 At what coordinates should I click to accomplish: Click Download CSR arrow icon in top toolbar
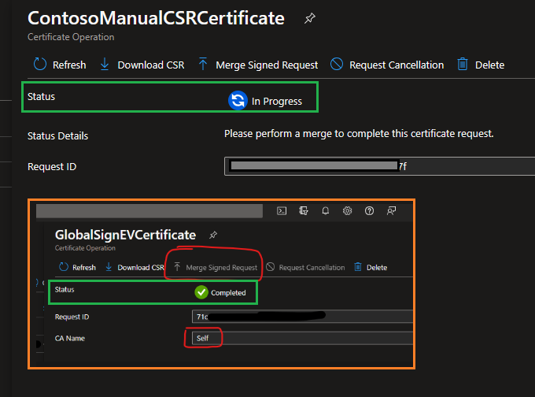click(x=105, y=65)
